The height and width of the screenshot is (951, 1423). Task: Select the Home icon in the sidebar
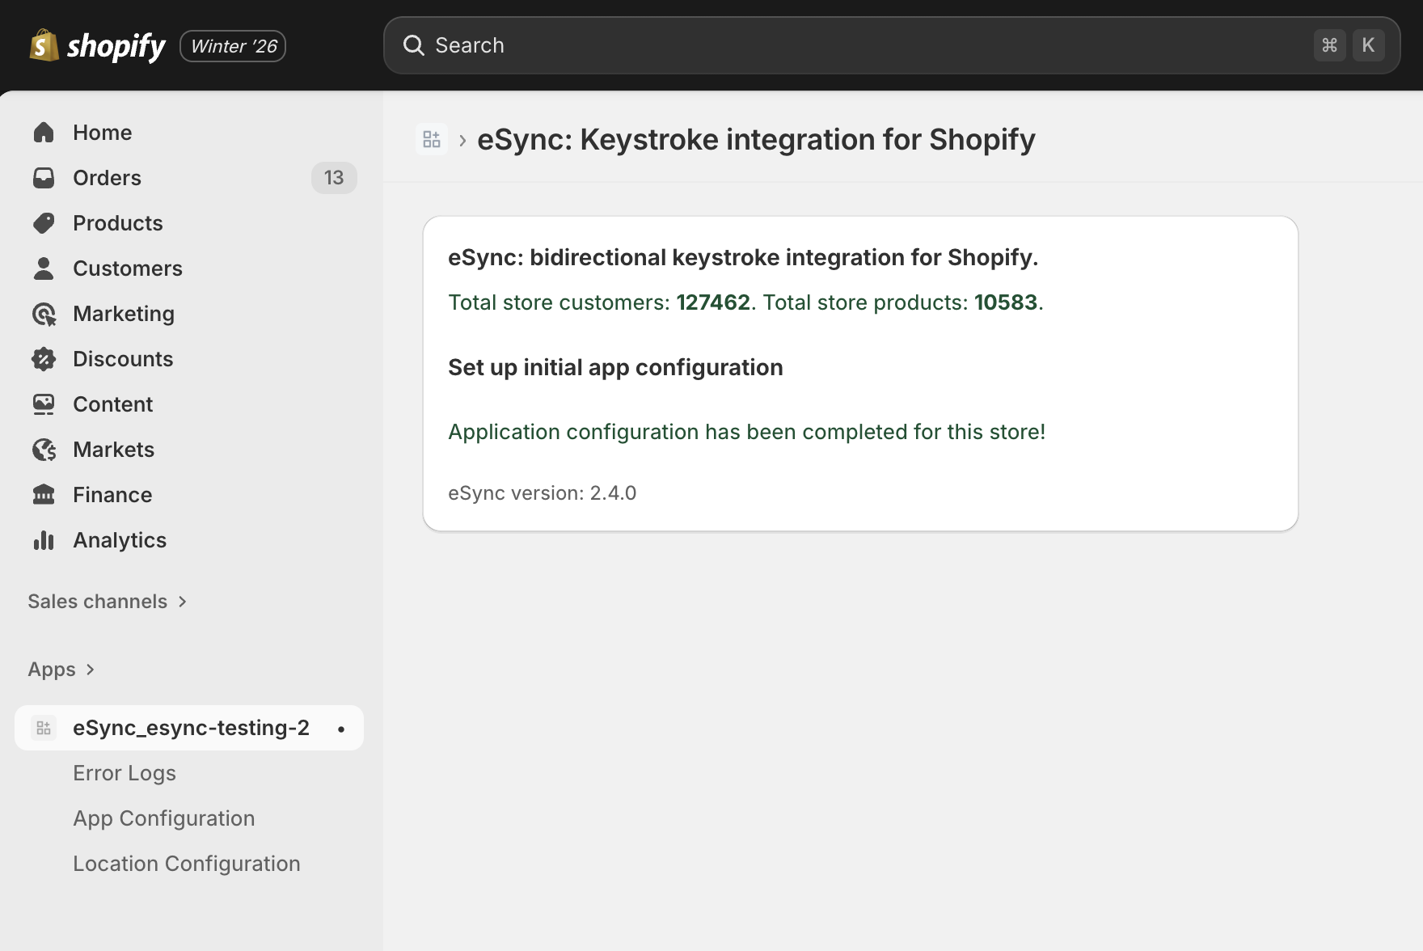[x=44, y=132]
